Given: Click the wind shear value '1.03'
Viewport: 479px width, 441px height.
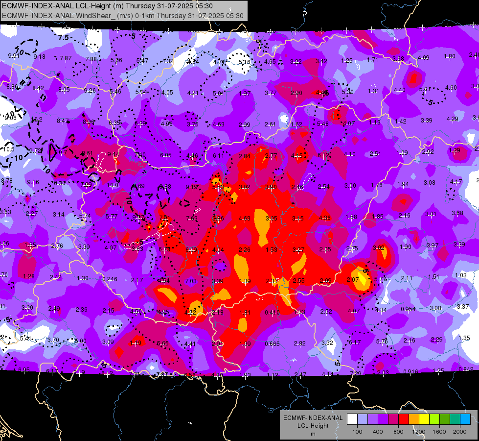Looking at the screenshot, I should [461, 275].
